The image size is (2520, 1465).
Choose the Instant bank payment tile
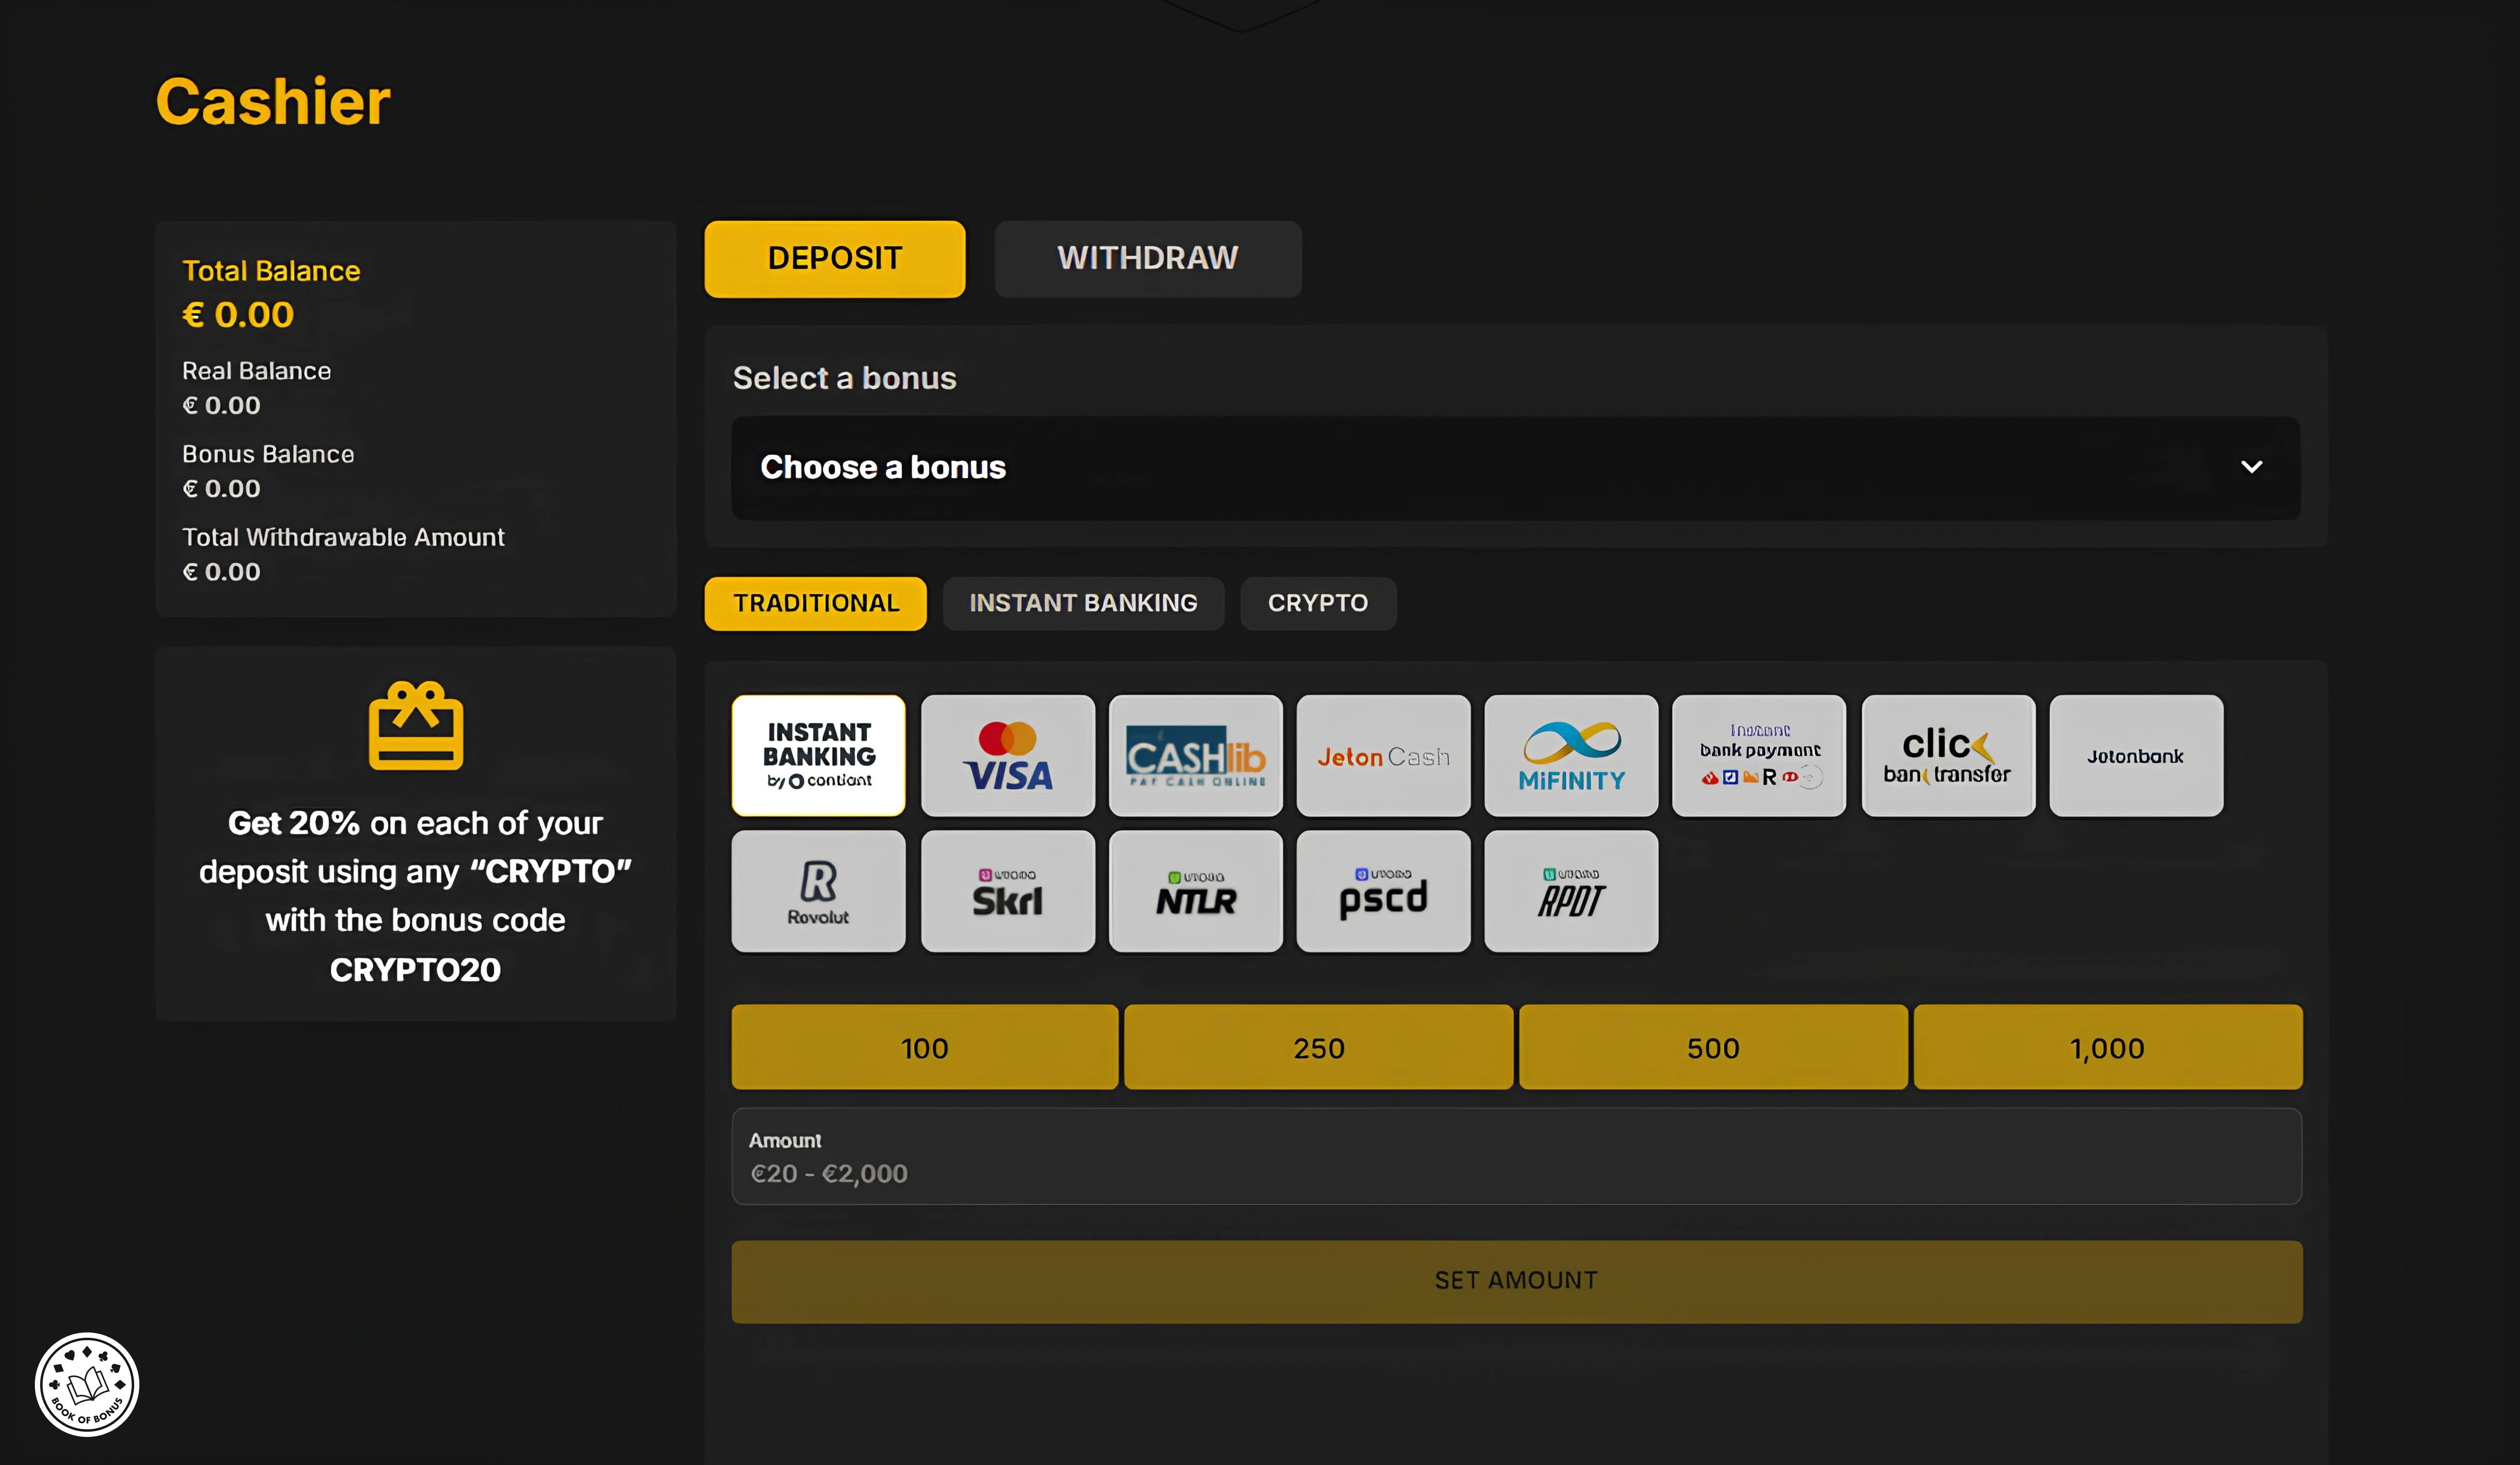click(1759, 755)
